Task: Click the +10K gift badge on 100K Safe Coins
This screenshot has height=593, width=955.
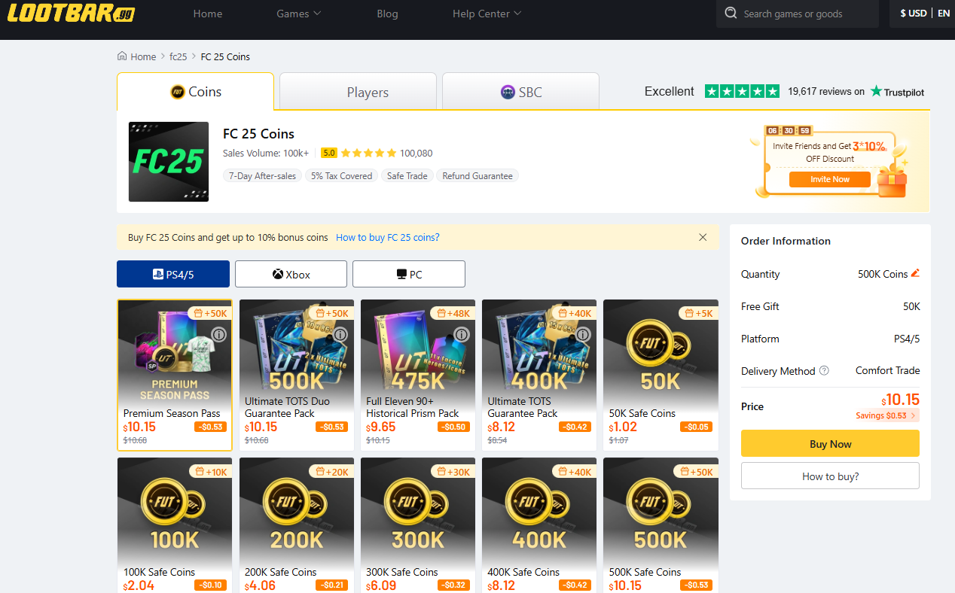Action: pyautogui.click(x=210, y=472)
